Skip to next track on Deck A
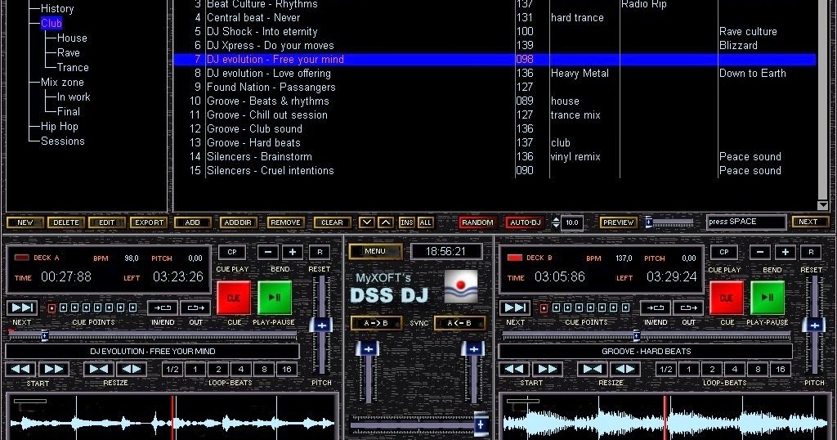This screenshot has width=837, height=440. pos(22,308)
